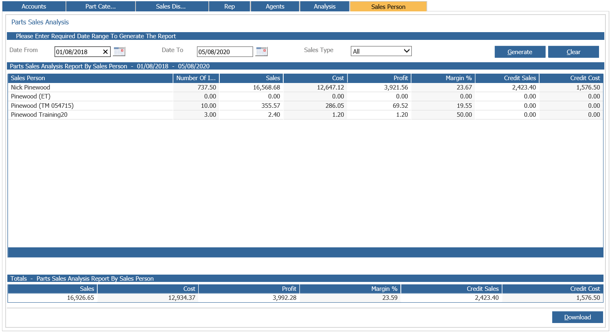This screenshot has height=334, width=610.
Task: Clear the Date From field with X
Action: tap(105, 52)
